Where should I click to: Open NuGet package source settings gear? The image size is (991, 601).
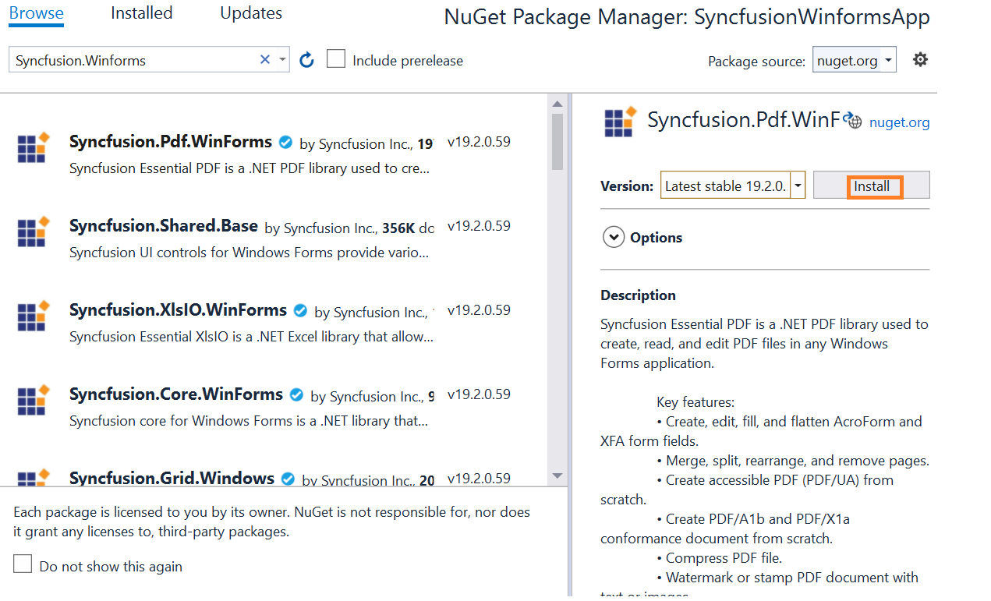pos(920,59)
